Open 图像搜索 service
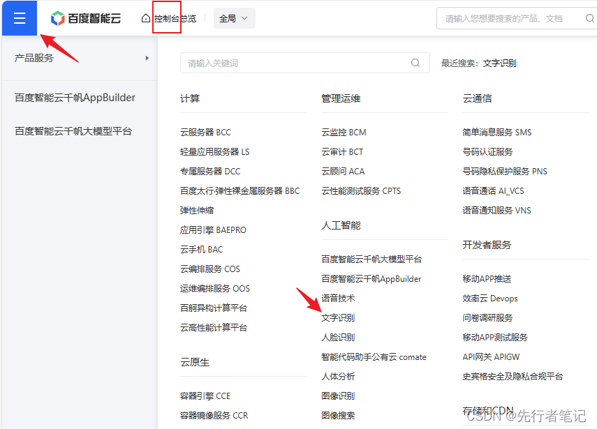Viewport: 597px width, 429px height. pyautogui.click(x=338, y=415)
